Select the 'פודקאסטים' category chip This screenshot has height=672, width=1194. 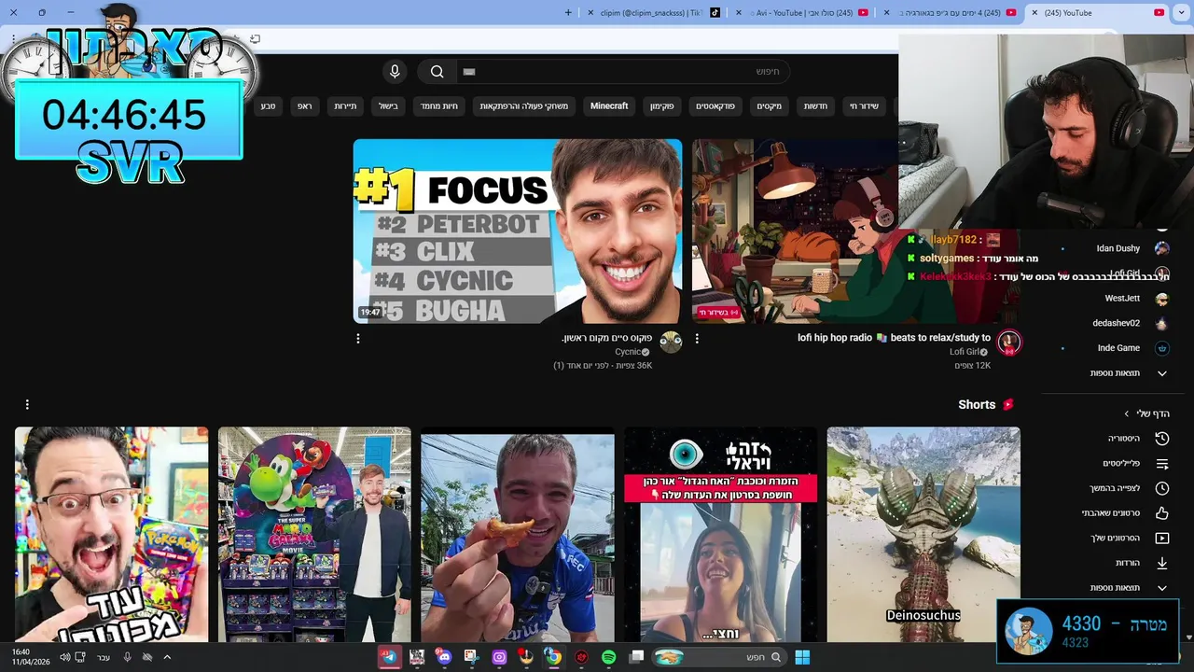715,106
